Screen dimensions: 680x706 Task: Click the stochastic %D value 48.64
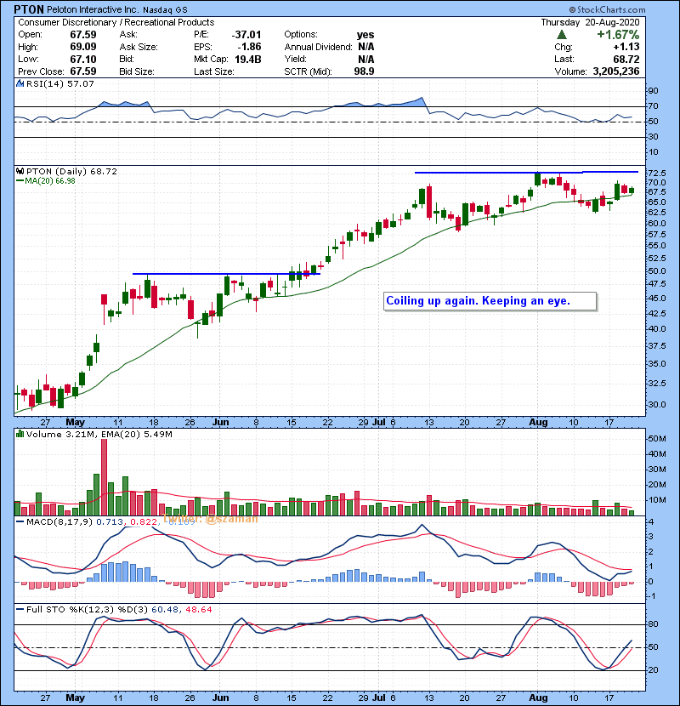point(198,610)
